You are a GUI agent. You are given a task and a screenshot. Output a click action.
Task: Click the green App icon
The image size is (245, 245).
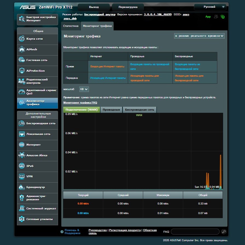tap(208, 17)
